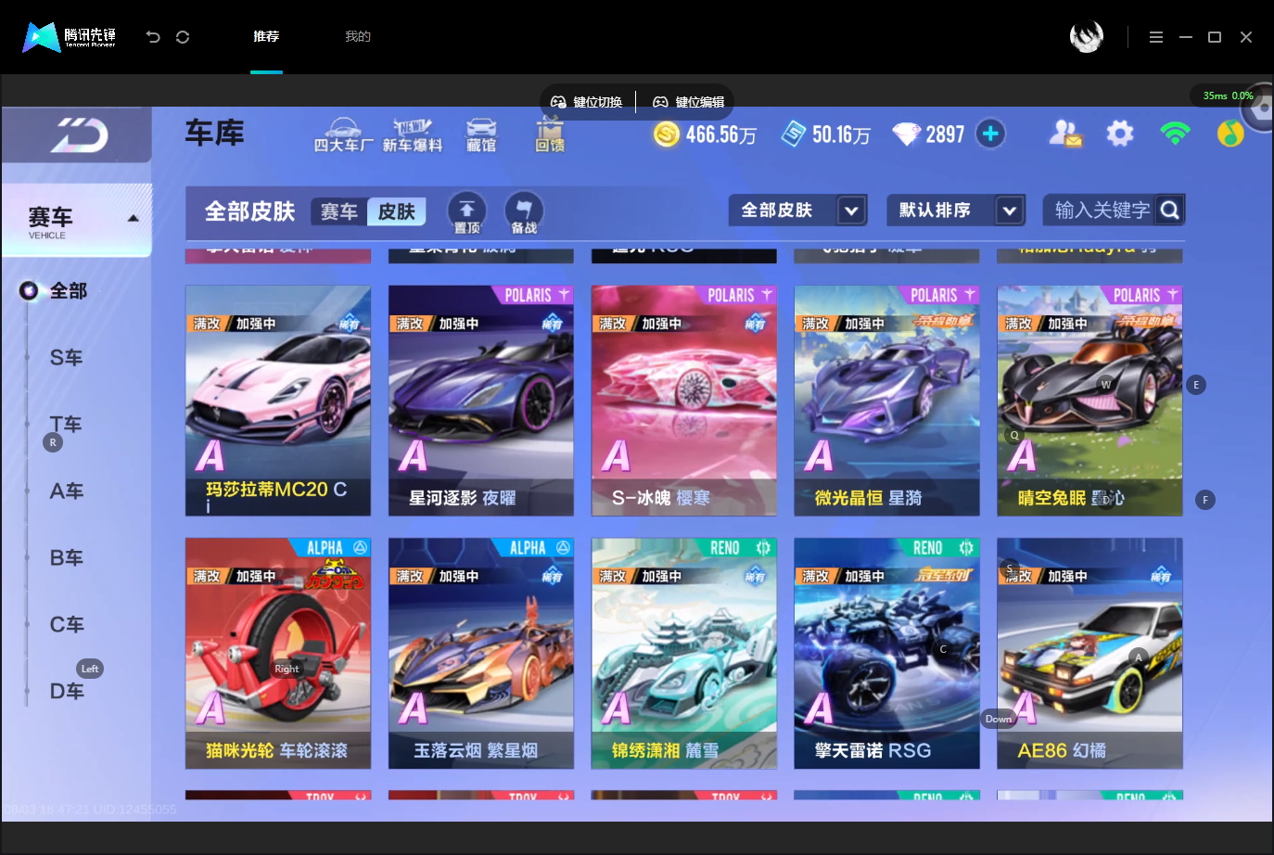
Task: Click the blue voucher currency icon
Action: tap(793, 134)
